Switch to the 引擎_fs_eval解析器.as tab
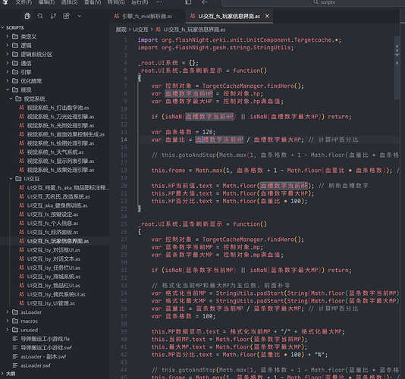Viewport: 405px width, 379px height. [x=143, y=16]
